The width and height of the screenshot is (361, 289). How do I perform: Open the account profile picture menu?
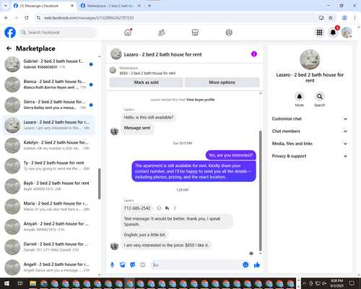(x=347, y=33)
